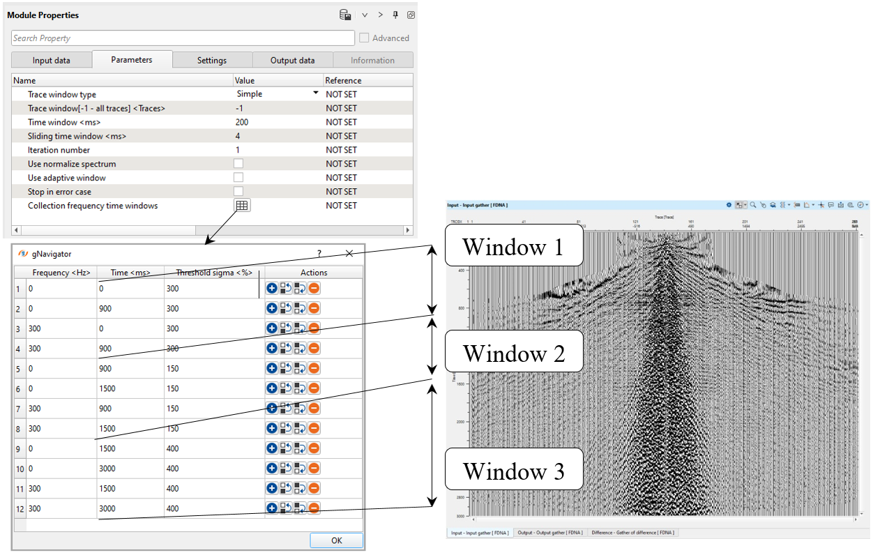Enable the Use normalize spectrum checkbox
Viewport: 873px width, 555px height.
(x=238, y=164)
